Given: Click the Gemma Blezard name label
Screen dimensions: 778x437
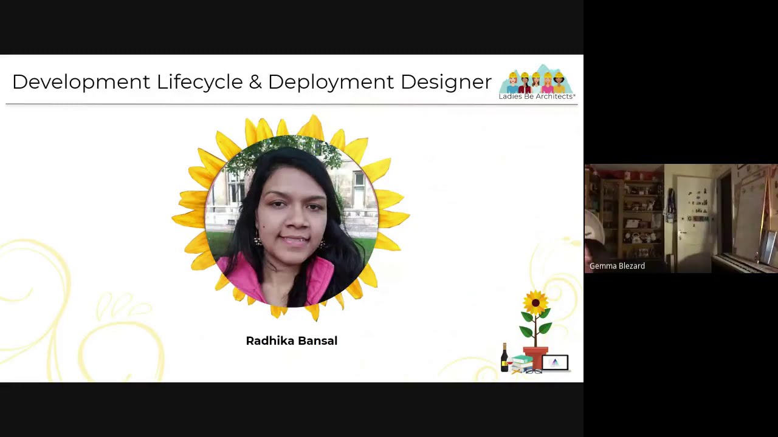Looking at the screenshot, I should [617, 266].
